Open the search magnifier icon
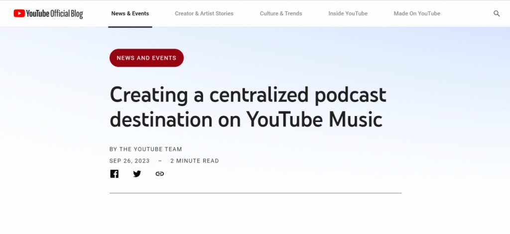 (497, 13)
